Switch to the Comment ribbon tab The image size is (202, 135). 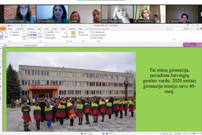pos(20,29)
